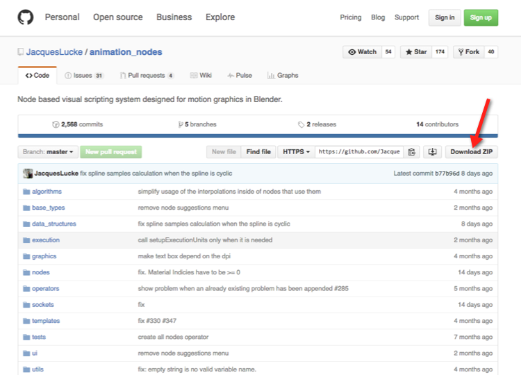The width and height of the screenshot is (521, 375).
Task: Fork the repository
Action: tap(469, 52)
